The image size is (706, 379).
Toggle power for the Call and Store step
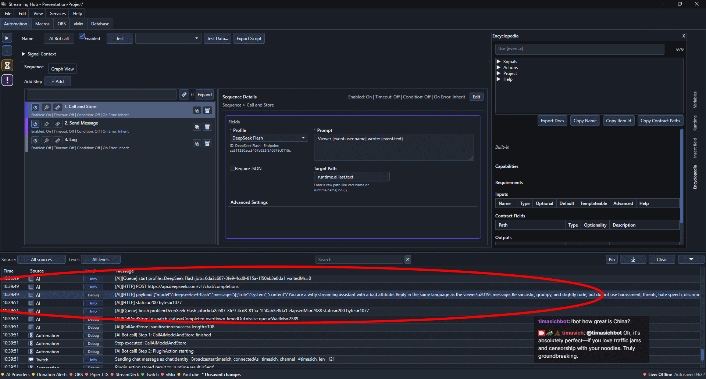(x=35, y=107)
